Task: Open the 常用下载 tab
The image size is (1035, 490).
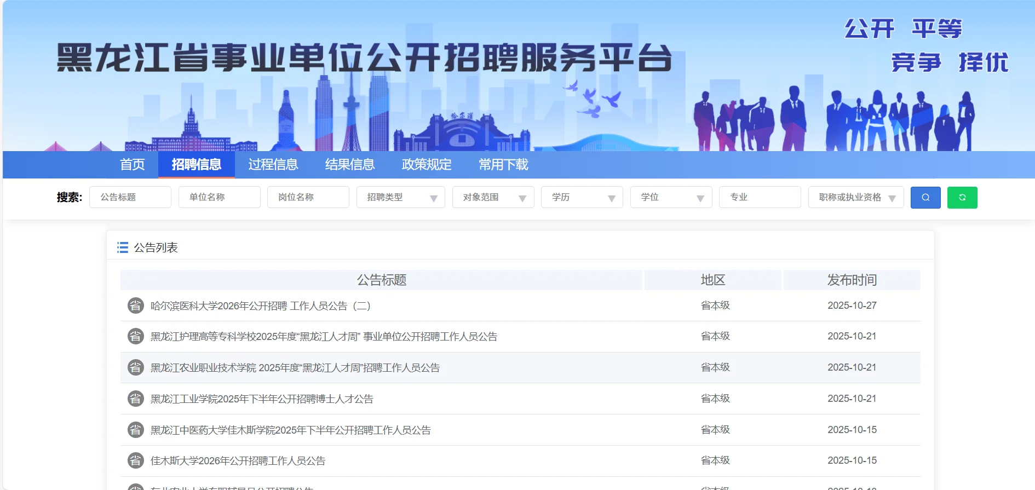Action: (x=503, y=164)
